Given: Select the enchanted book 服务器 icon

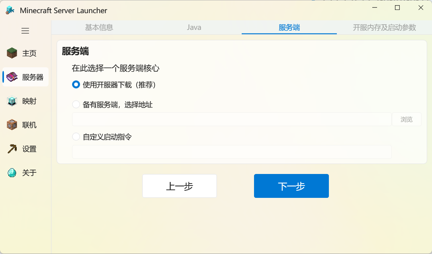Looking at the screenshot, I should [12, 77].
